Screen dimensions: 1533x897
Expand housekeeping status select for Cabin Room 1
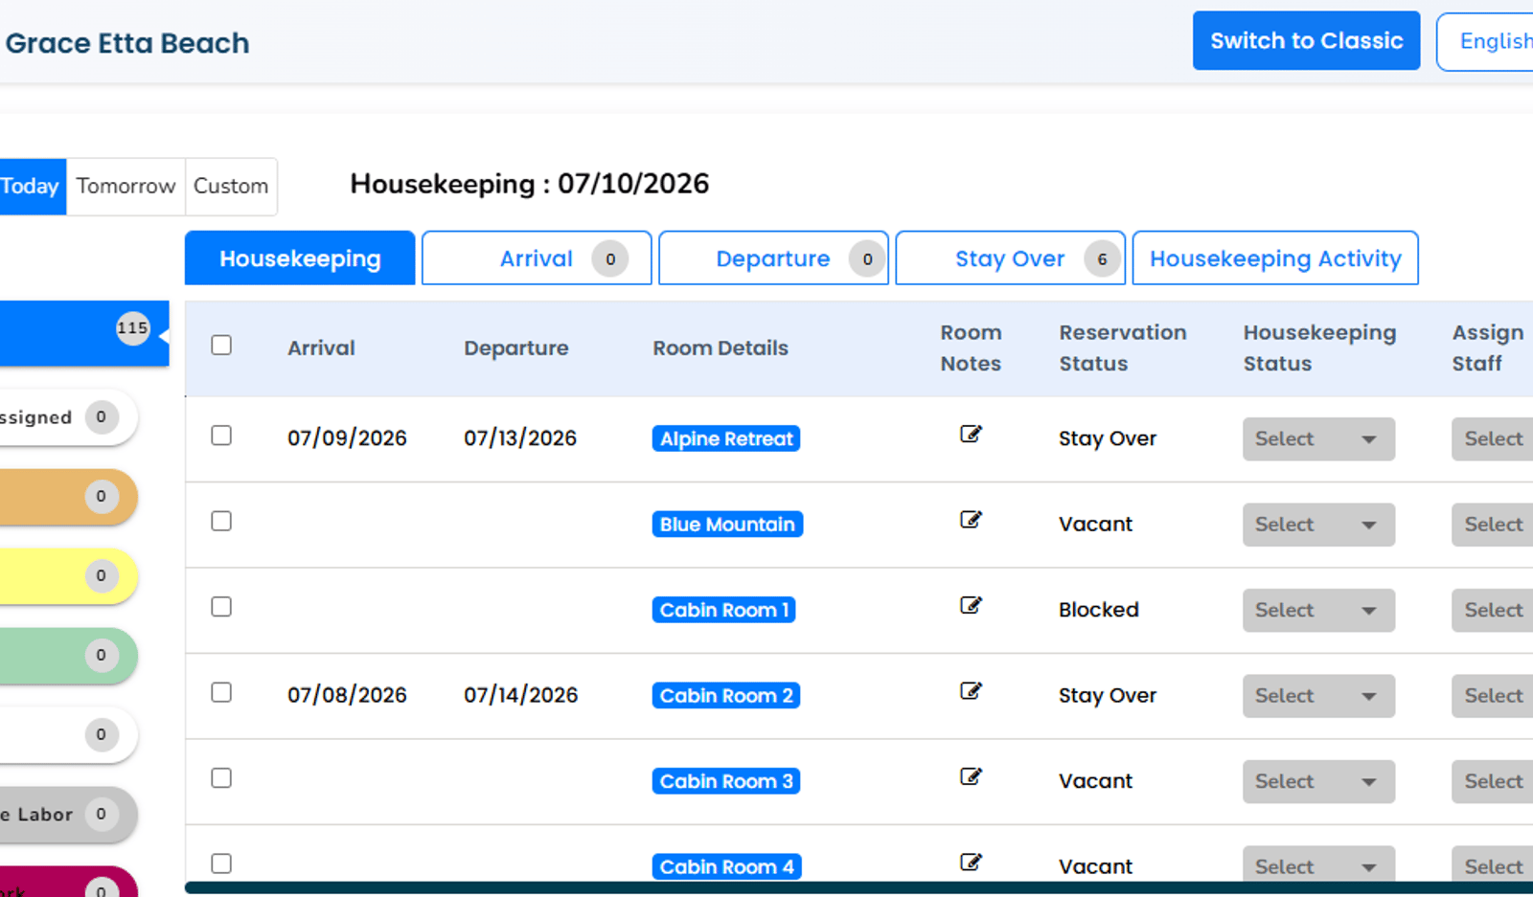click(1318, 611)
